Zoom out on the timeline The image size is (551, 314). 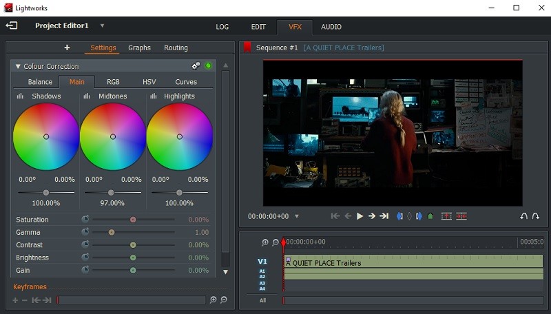275,242
